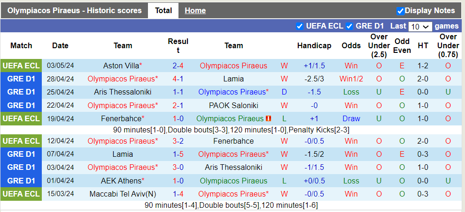Click the Handicap column header

click(x=314, y=45)
